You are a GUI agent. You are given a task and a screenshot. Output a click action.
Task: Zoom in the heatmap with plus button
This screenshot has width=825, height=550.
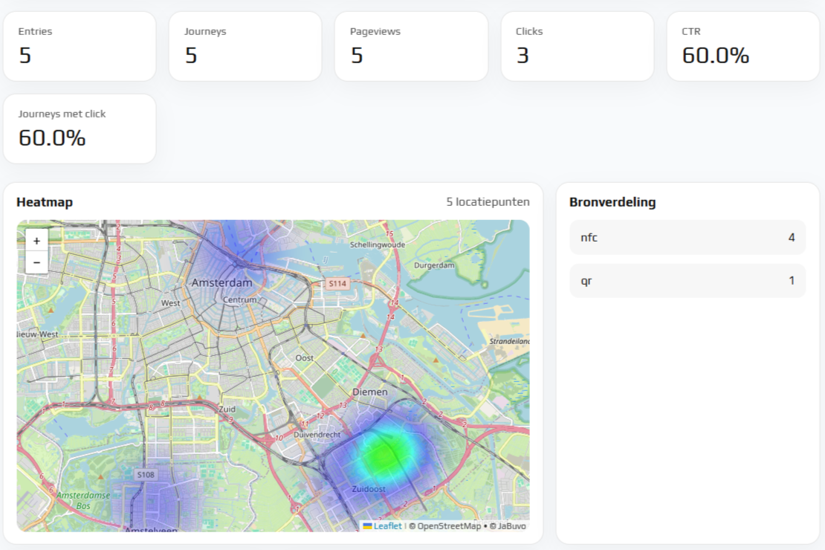click(x=36, y=241)
